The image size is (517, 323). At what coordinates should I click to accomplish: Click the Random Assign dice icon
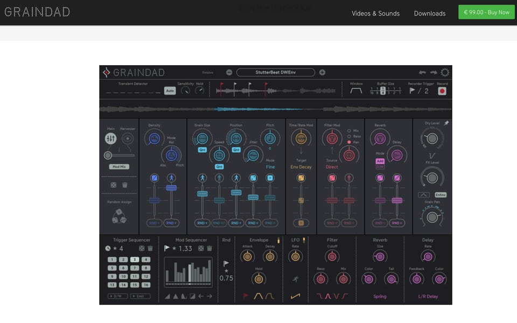(119, 216)
